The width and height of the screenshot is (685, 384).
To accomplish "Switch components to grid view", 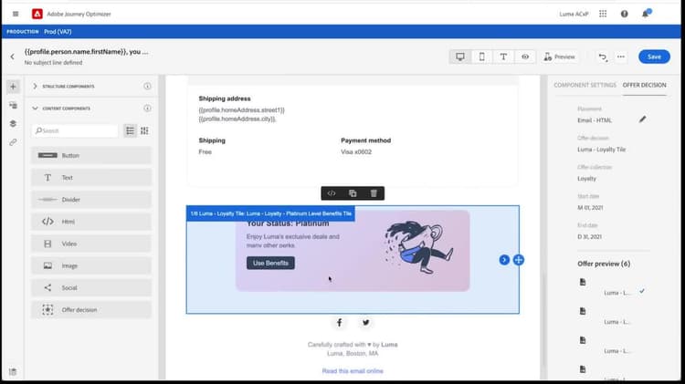I will 144,131.
